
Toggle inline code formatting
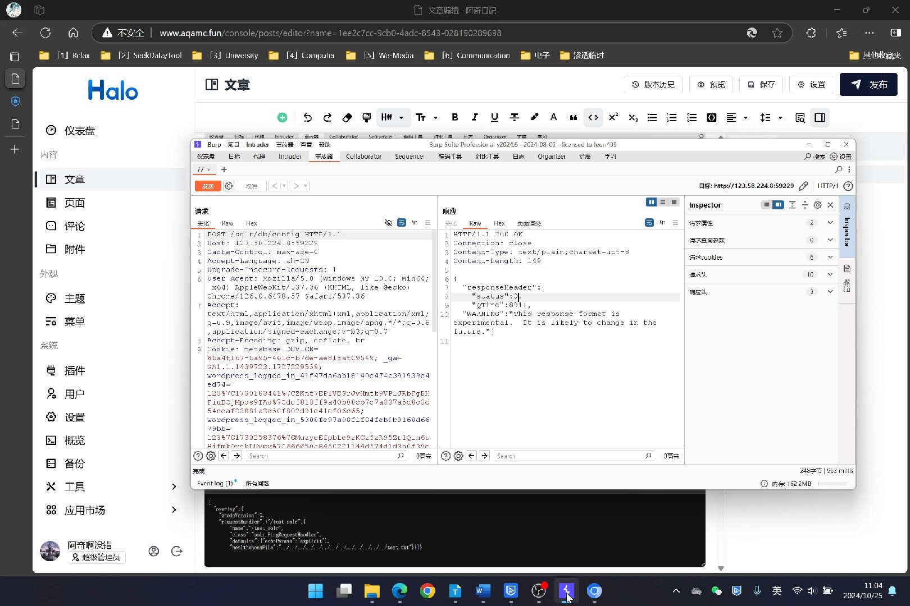point(593,117)
